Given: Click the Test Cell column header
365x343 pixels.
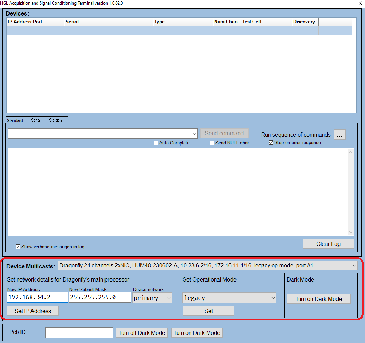Looking at the screenshot, I should coord(267,22).
